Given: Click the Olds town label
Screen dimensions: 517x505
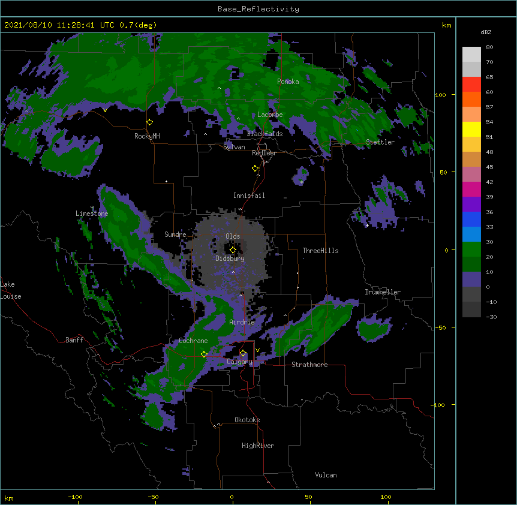Looking at the screenshot, I should tap(233, 236).
